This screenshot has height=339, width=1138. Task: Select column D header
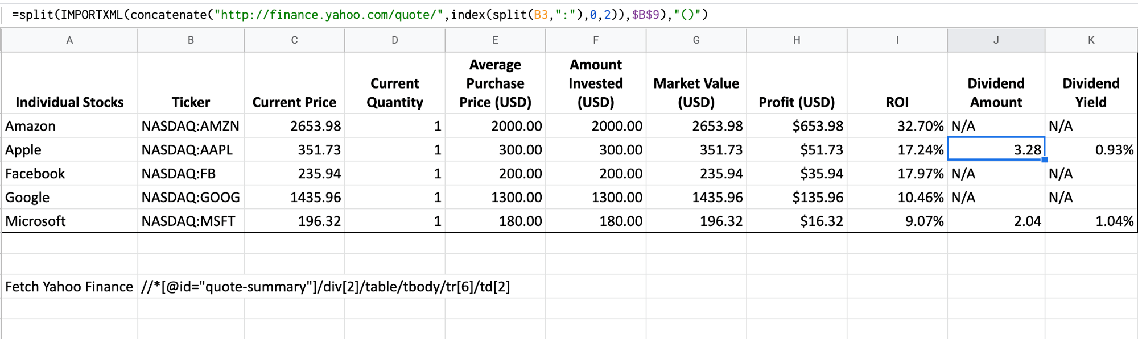point(395,40)
